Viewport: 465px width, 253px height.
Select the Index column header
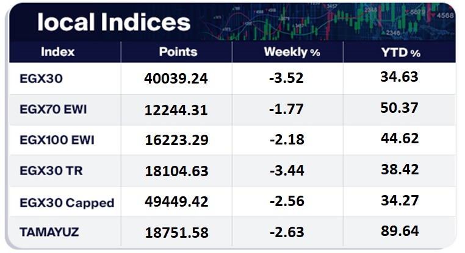[x=57, y=52]
